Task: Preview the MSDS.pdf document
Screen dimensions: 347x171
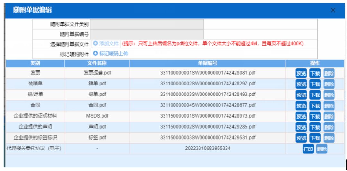Action: (x=301, y=116)
